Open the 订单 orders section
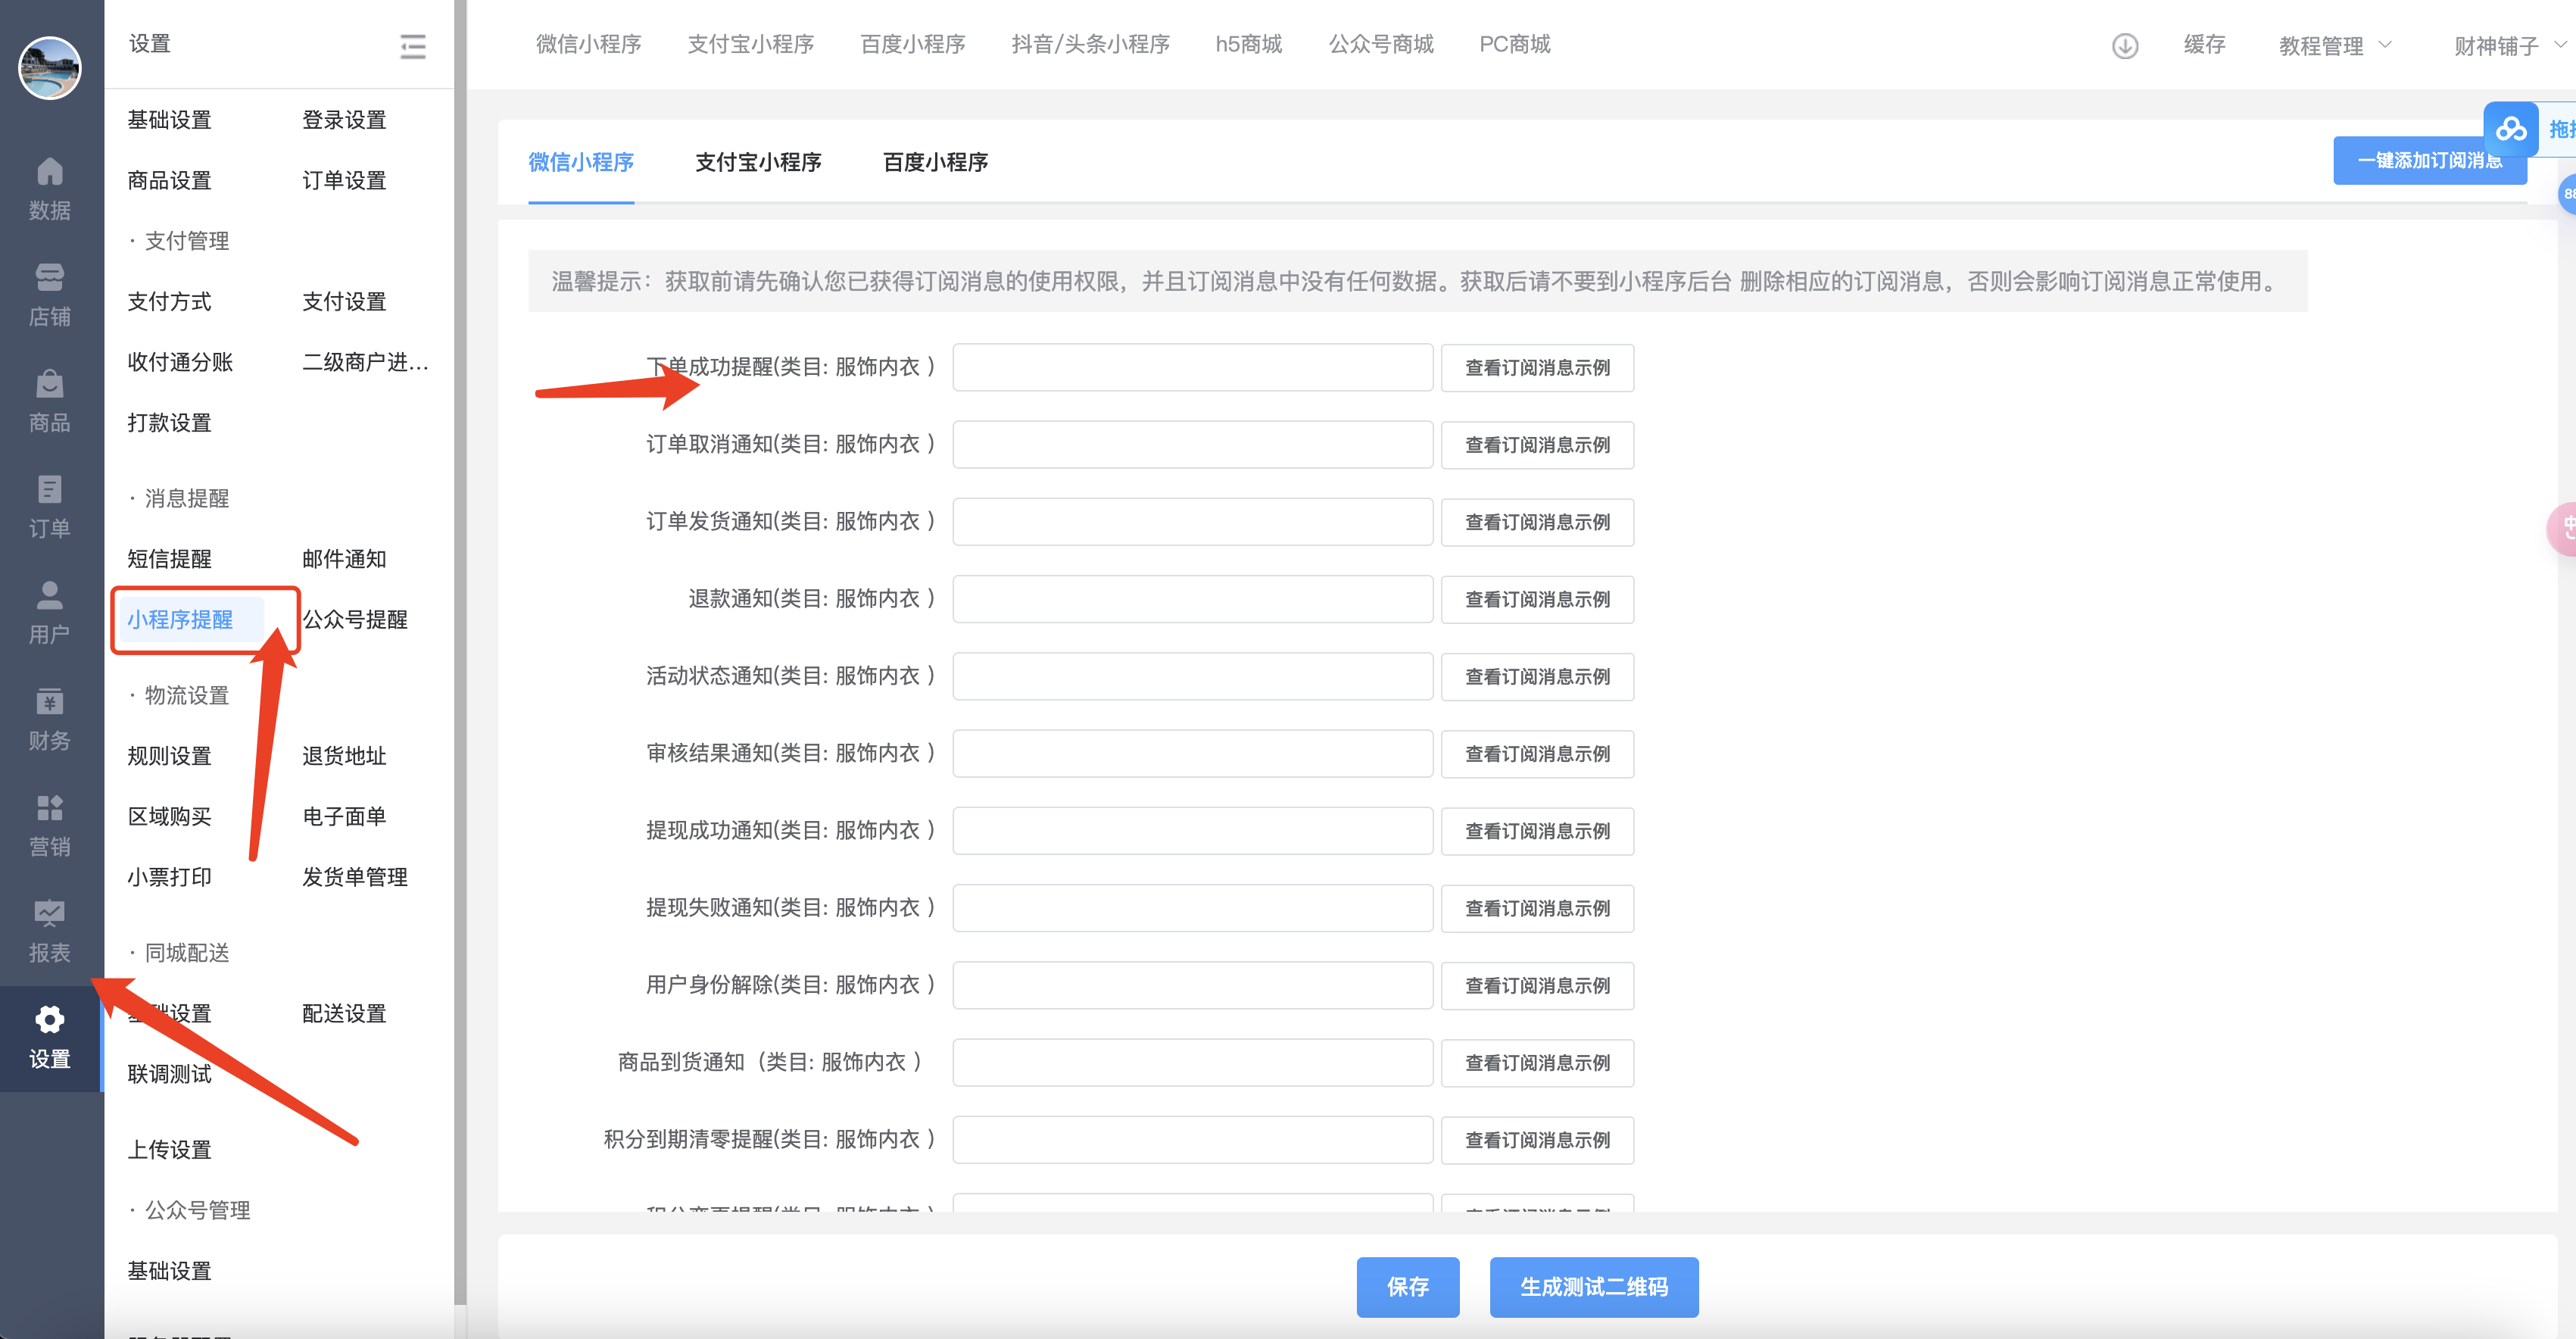The image size is (2576, 1339). click(x=50, y=507)
